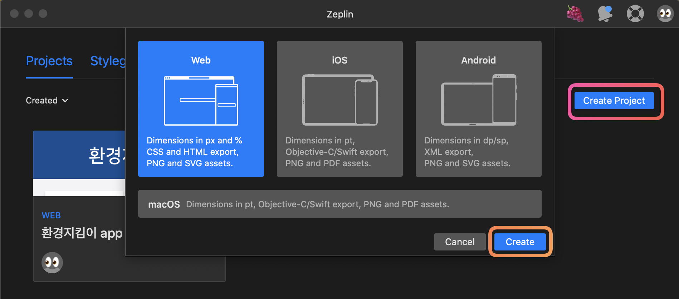The height and width of the screenshot is (299, 679).
Task: Switch to the Styleguides tab
Action: click(x=108, y=61)
